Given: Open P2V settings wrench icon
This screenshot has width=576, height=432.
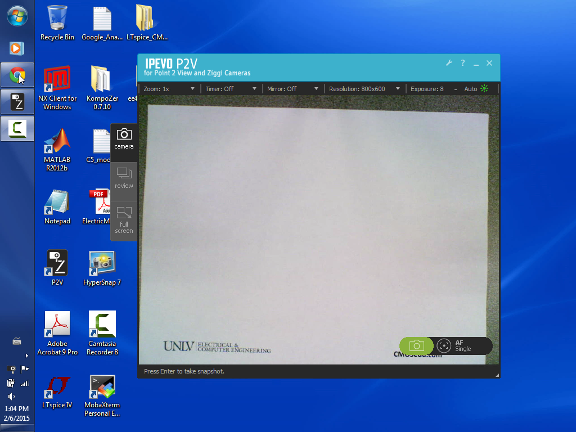Looking at the screenshot, I should tap(449, 63).
